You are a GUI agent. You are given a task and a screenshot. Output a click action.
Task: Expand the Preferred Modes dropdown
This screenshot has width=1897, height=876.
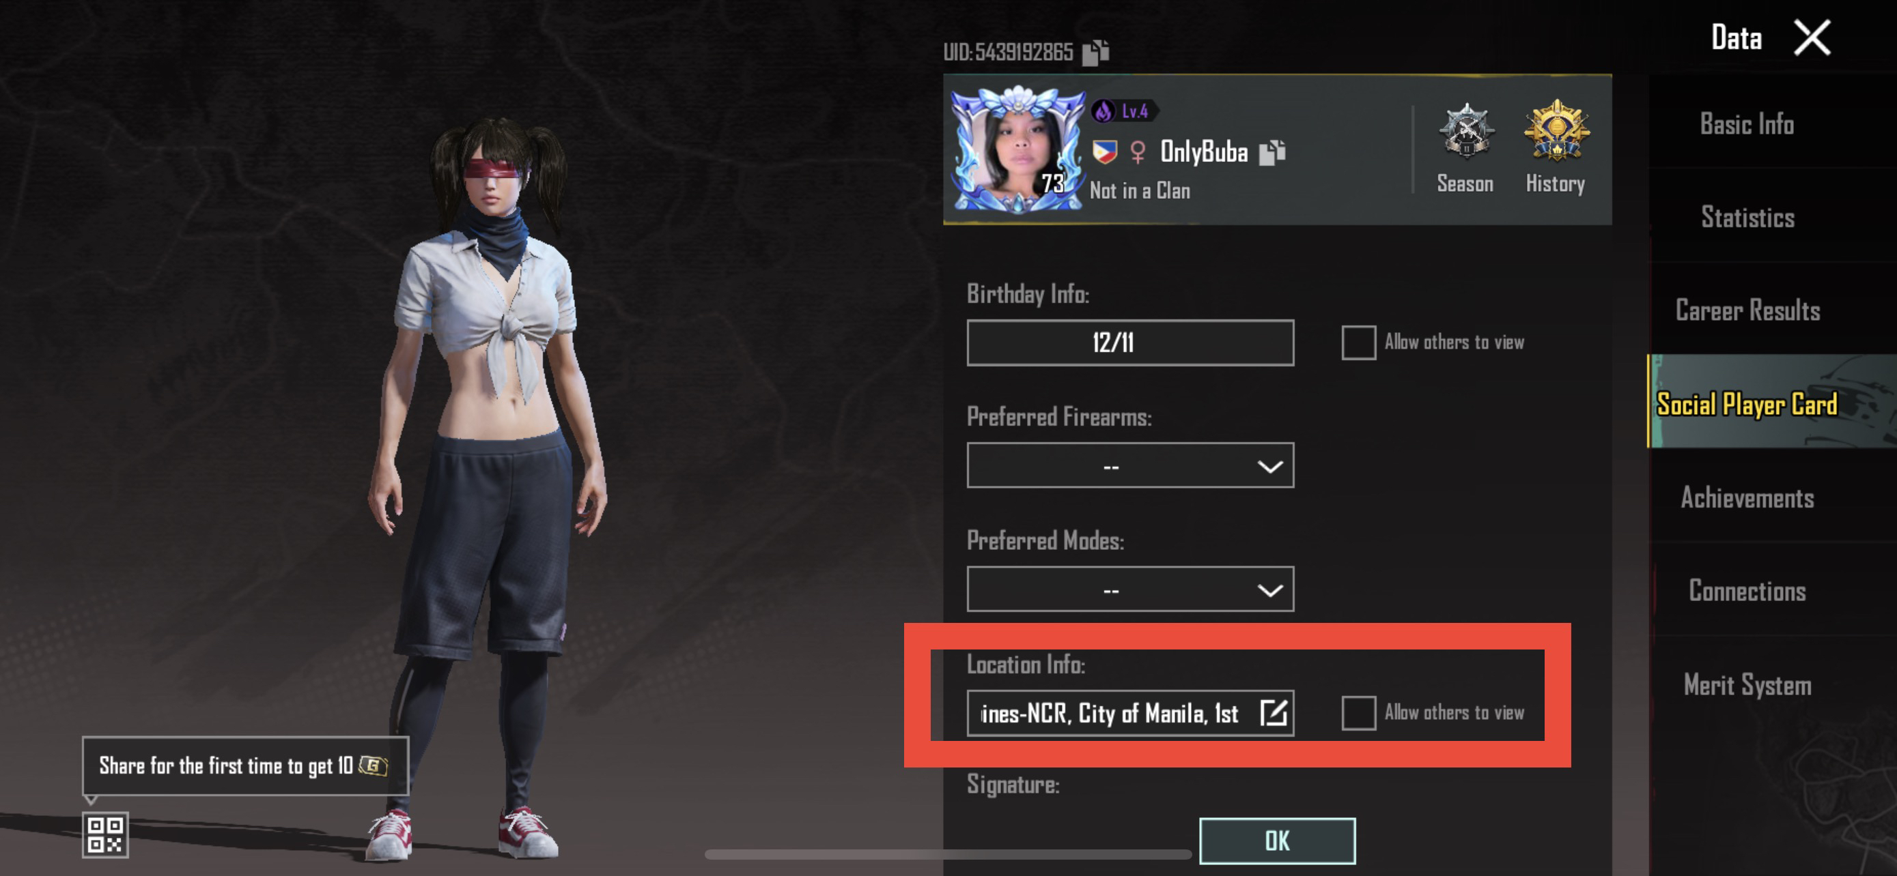(1129, 589)
